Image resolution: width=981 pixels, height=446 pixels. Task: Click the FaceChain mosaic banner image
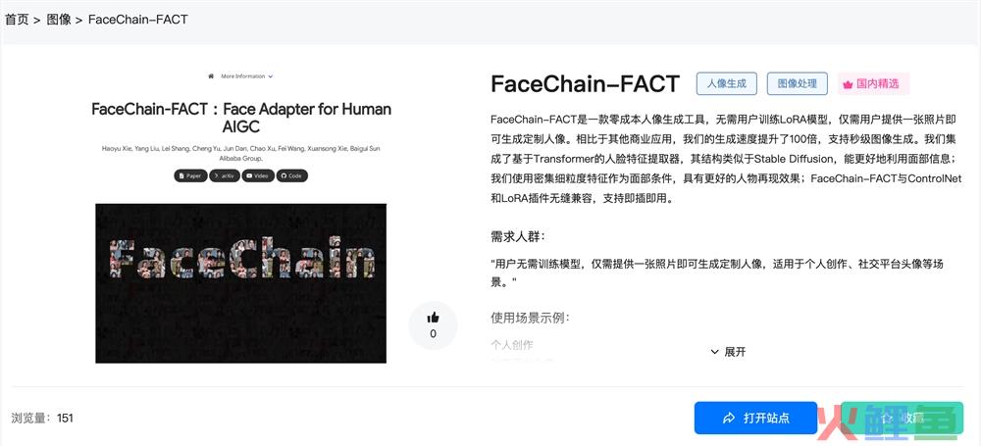[241, 283]
